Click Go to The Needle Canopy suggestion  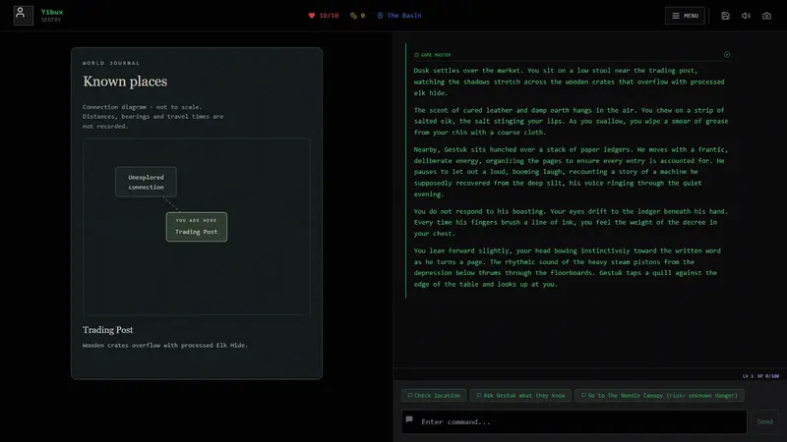[x=659, y=396]
